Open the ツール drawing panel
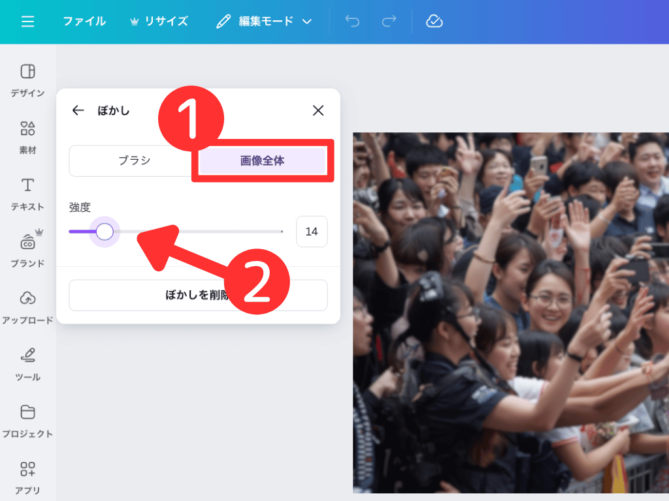The width and height of the screenshot is (669, 501). point(27,363)
